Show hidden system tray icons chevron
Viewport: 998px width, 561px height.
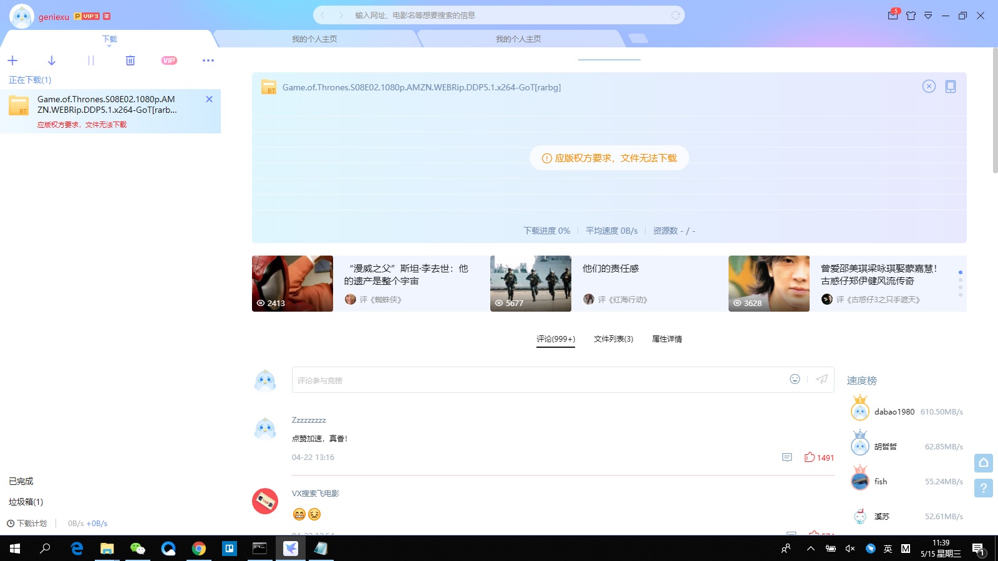point(810,549)
